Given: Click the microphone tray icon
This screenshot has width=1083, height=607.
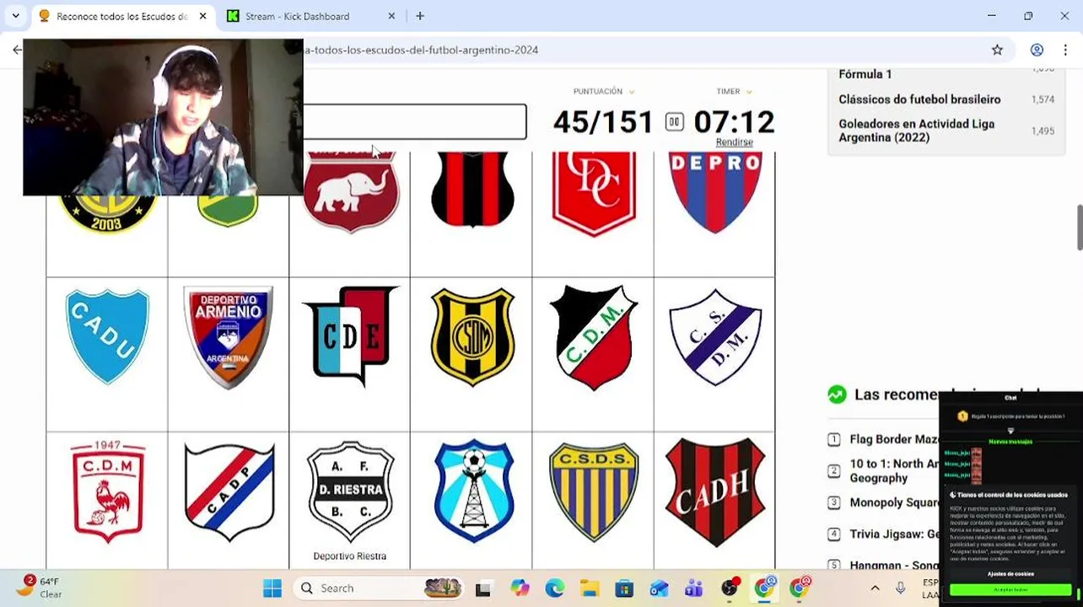Looking at the screenshot, I should click(900, 588).
